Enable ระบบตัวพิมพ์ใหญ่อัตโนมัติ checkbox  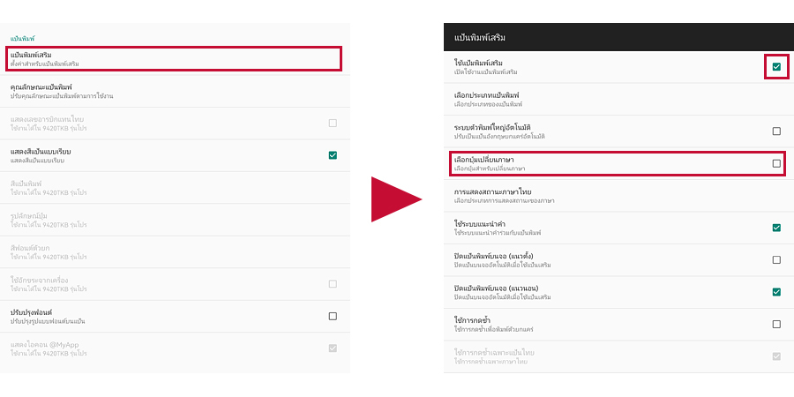[776, 131]
